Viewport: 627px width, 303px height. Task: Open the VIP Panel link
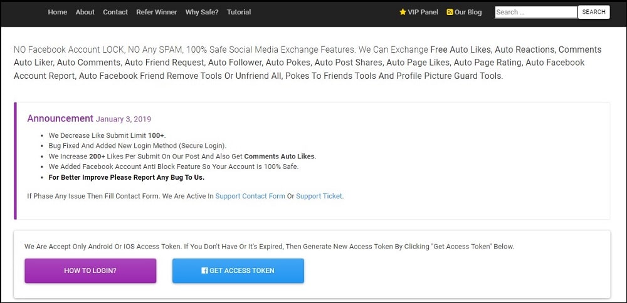423,12
